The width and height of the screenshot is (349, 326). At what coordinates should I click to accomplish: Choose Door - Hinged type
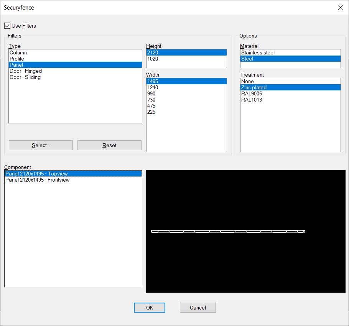coord(75,71)
